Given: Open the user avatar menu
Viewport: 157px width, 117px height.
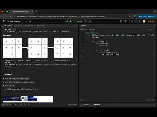Looking at the screenshot, I should [x=144, y=21].
